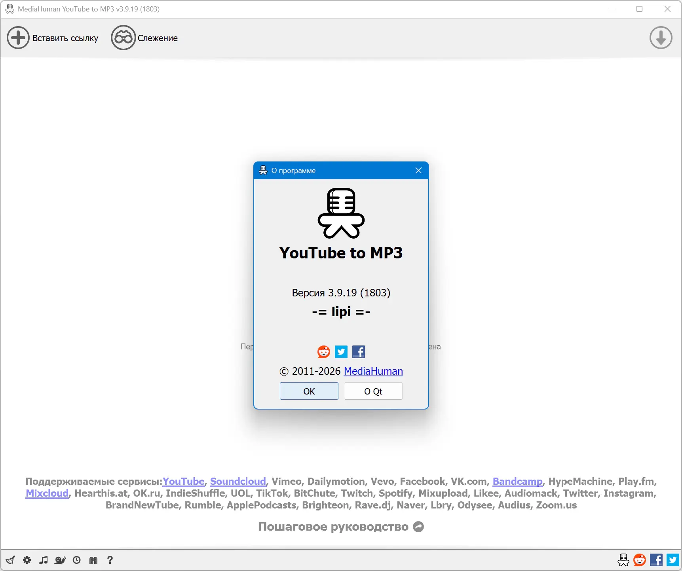Click the Twitter icon in the About dialog

click(x=341, y=352)
